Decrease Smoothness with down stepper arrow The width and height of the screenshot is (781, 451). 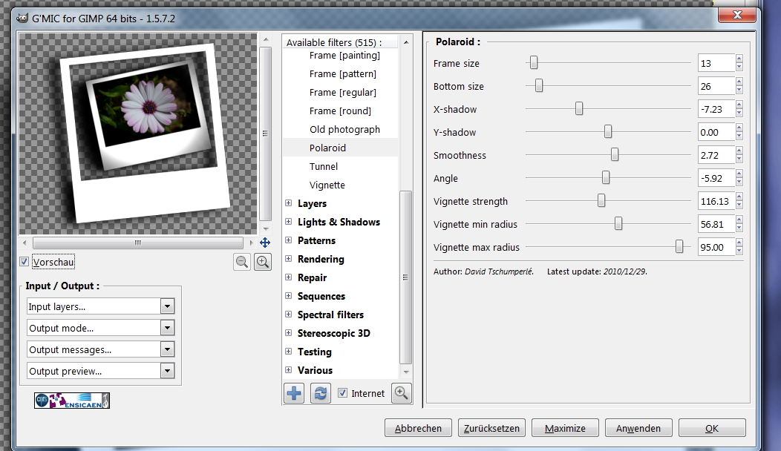coord(739,159)
